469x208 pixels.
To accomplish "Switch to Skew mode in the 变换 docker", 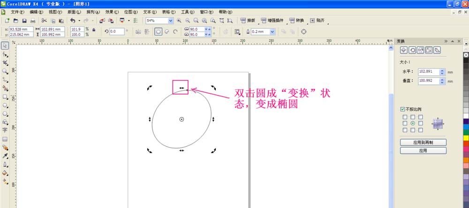I will point(437,50).
